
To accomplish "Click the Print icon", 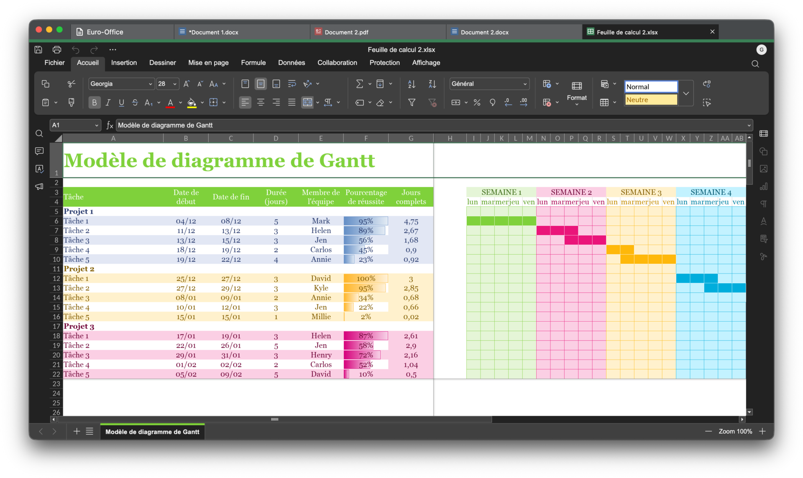I will [57, 50].
